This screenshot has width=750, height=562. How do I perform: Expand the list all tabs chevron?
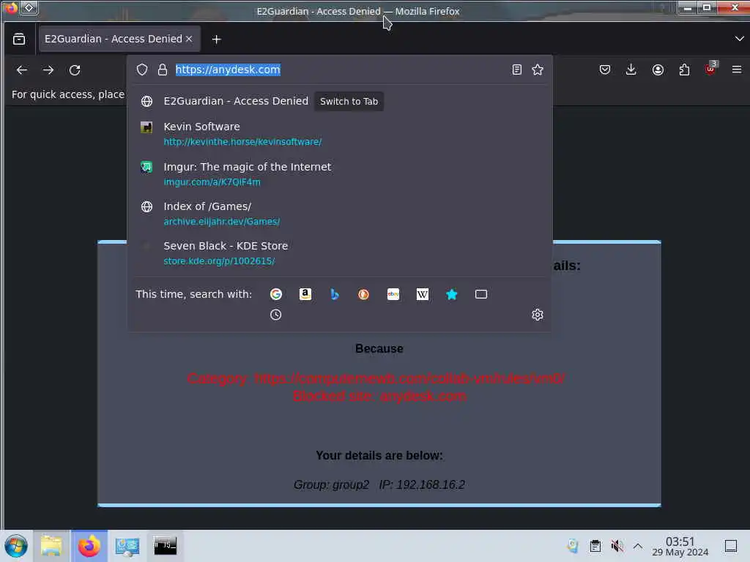(739, 39)
